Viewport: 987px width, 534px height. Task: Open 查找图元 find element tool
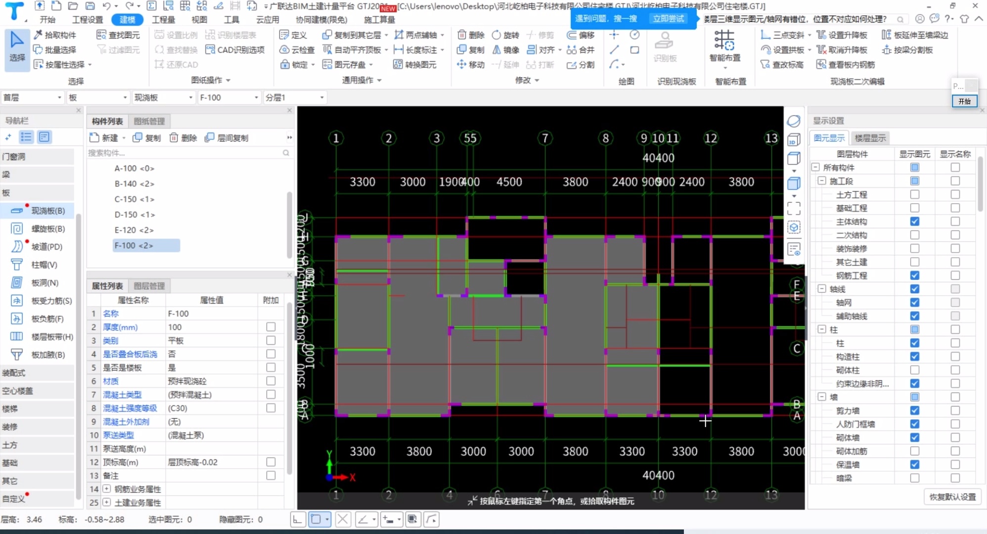point(118,35)
